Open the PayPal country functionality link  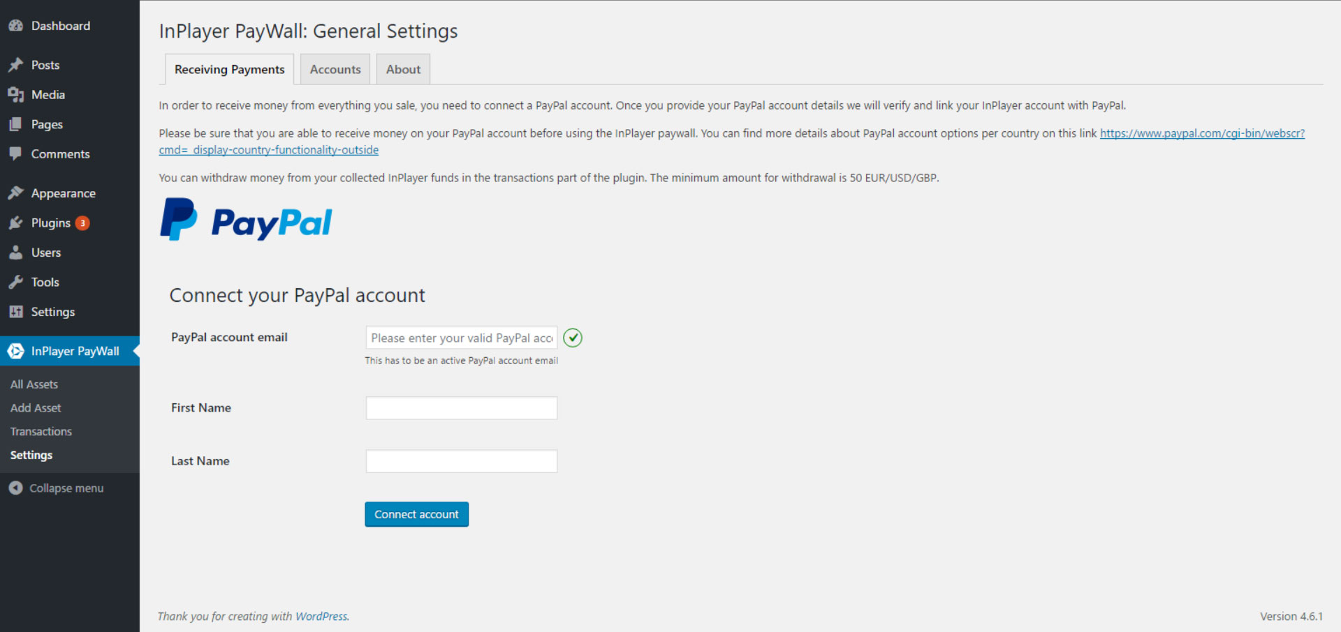[1202, 133]
